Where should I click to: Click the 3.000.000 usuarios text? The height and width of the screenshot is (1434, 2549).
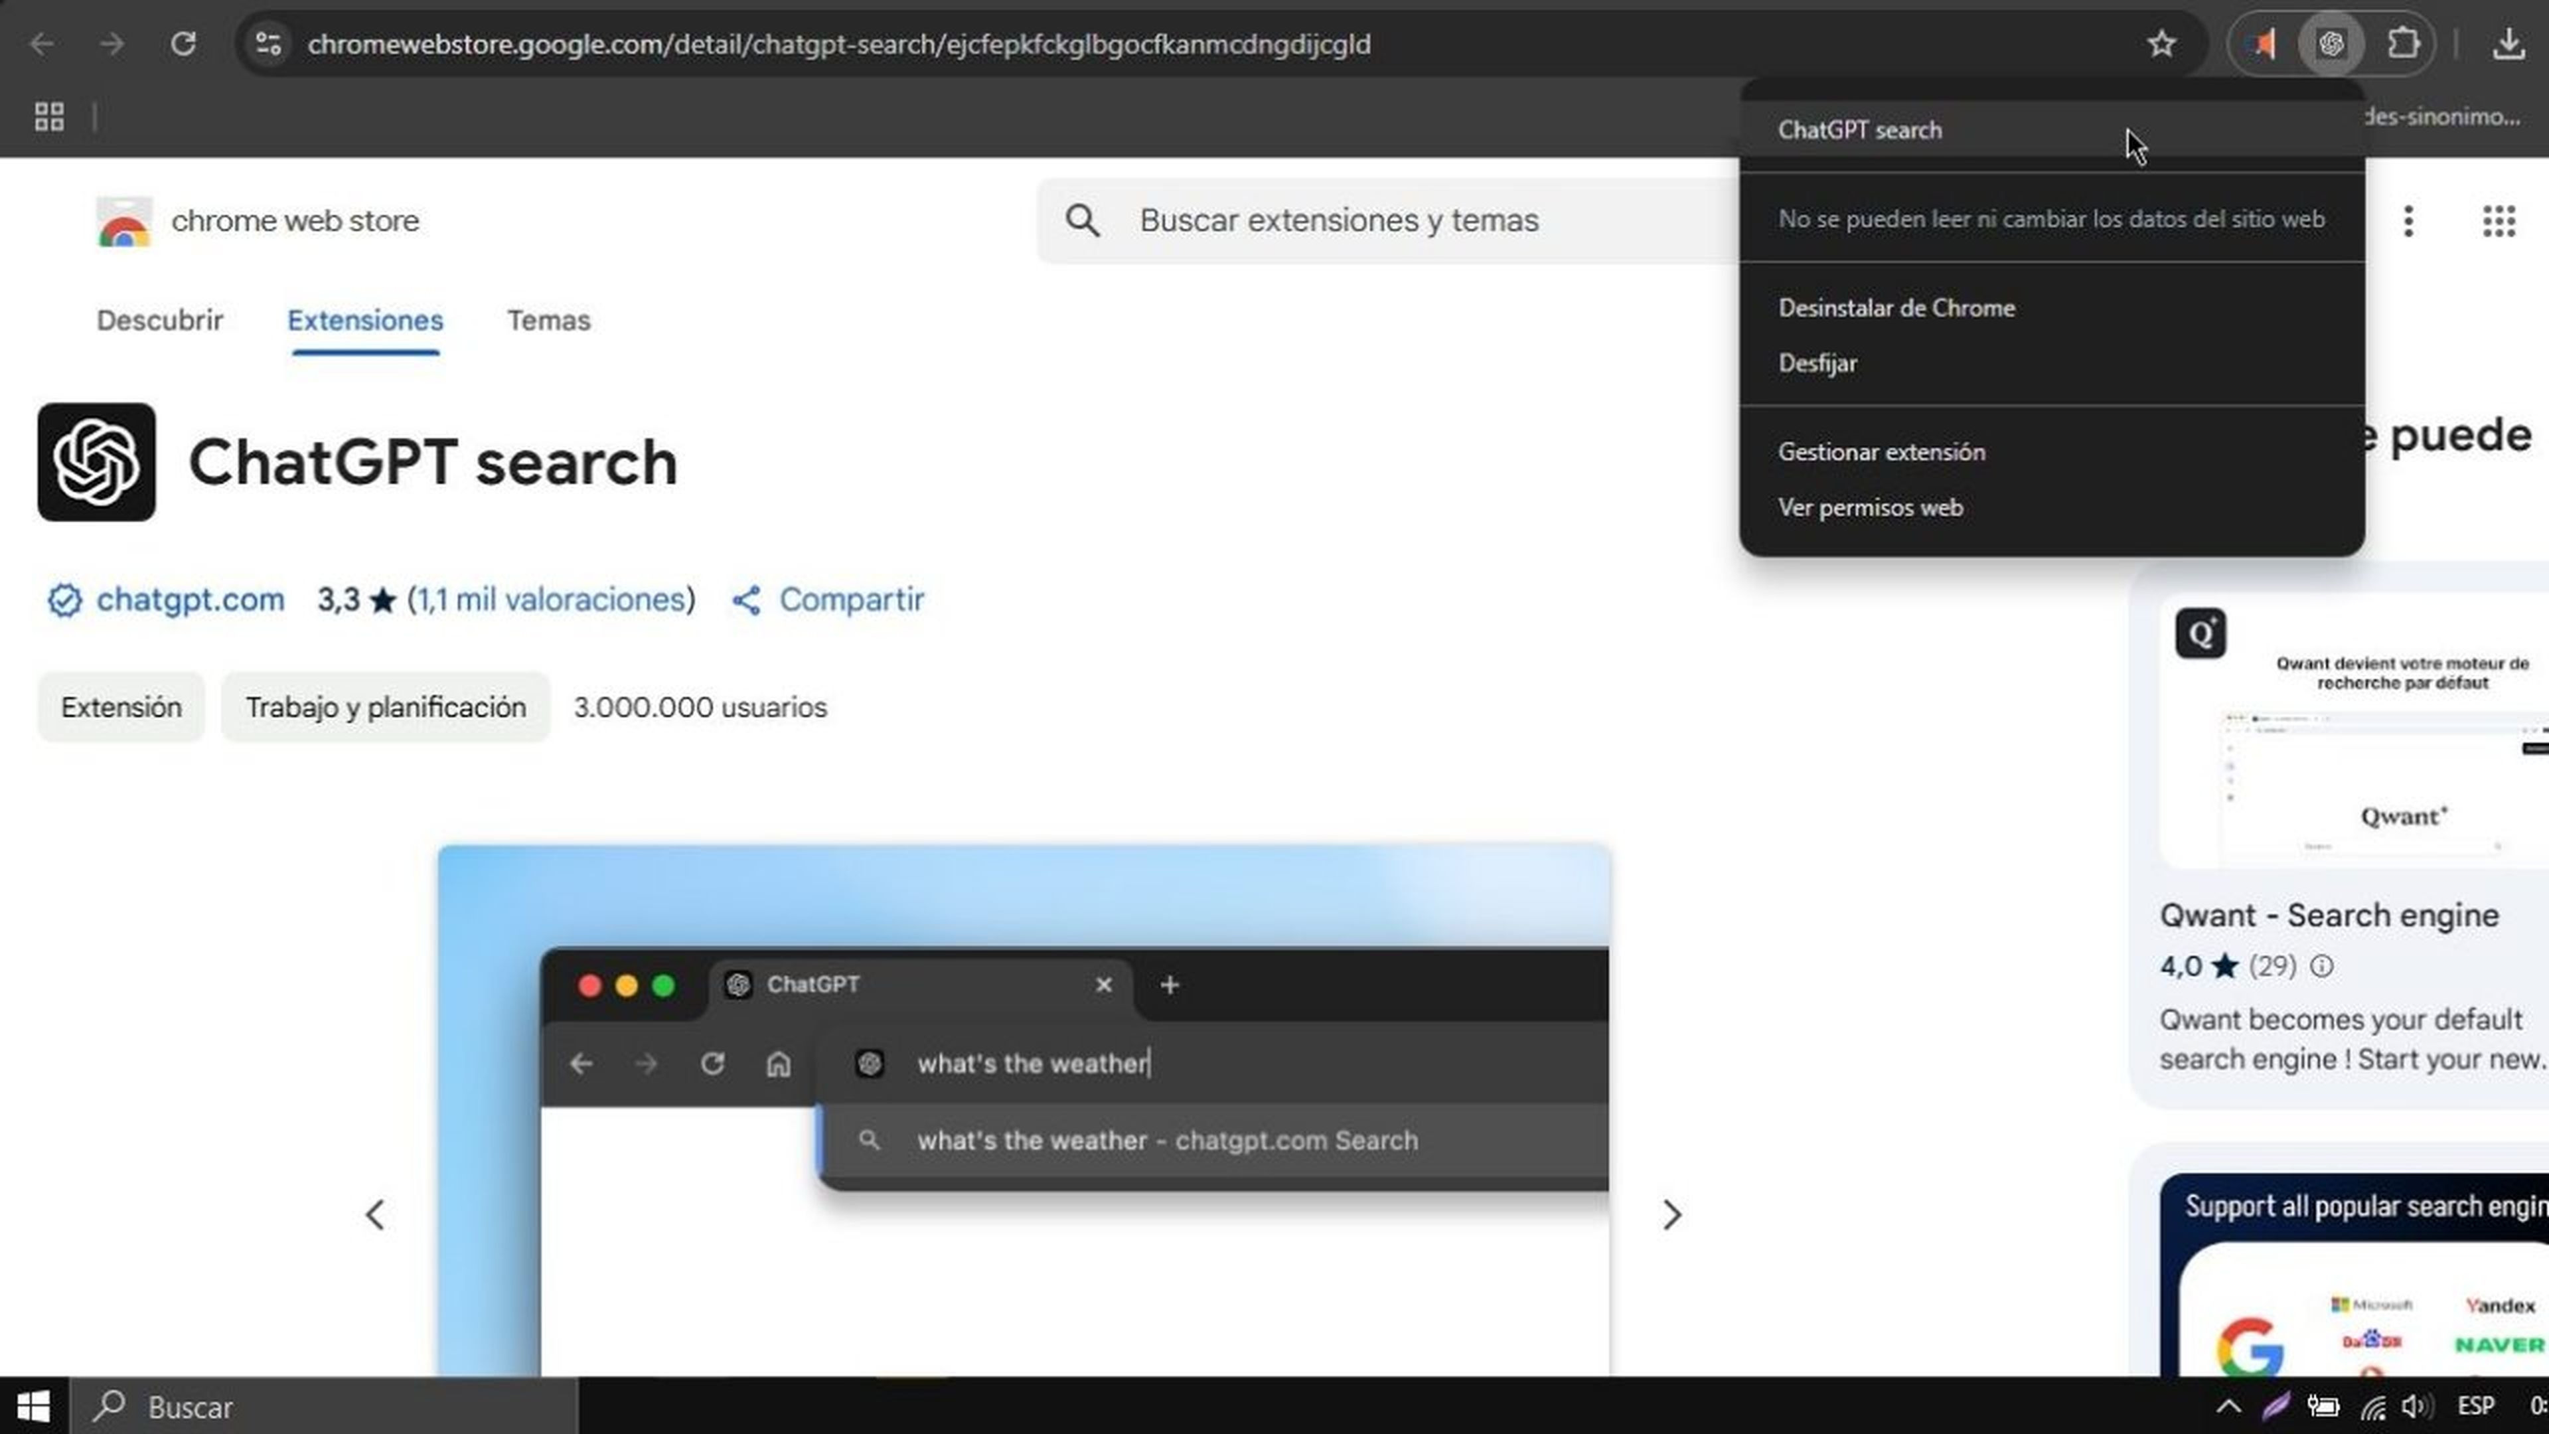click(x=700, y=708)
